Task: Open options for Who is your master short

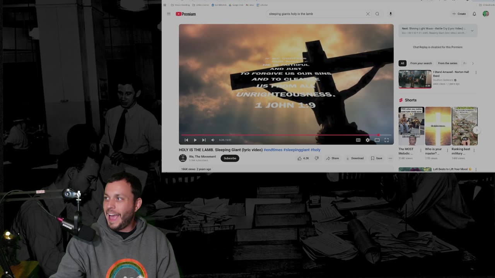Action: click(447, 150)
